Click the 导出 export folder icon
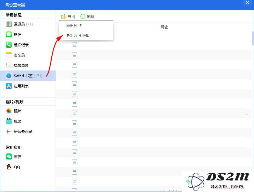The height and width of the screenshot is (192, 254). 64,16
